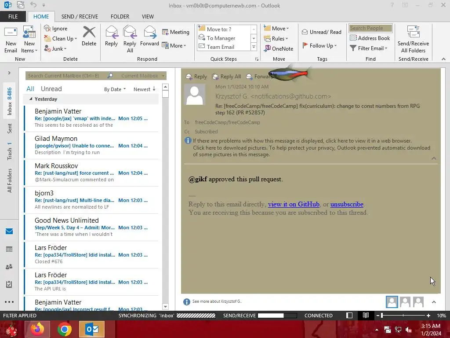Show only Unread messages
Viewport: 450px width, 338px height.
click(51, 89)
